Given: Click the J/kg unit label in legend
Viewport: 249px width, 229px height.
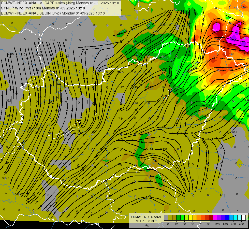Looking at the screenshot, I should point(146,225).
